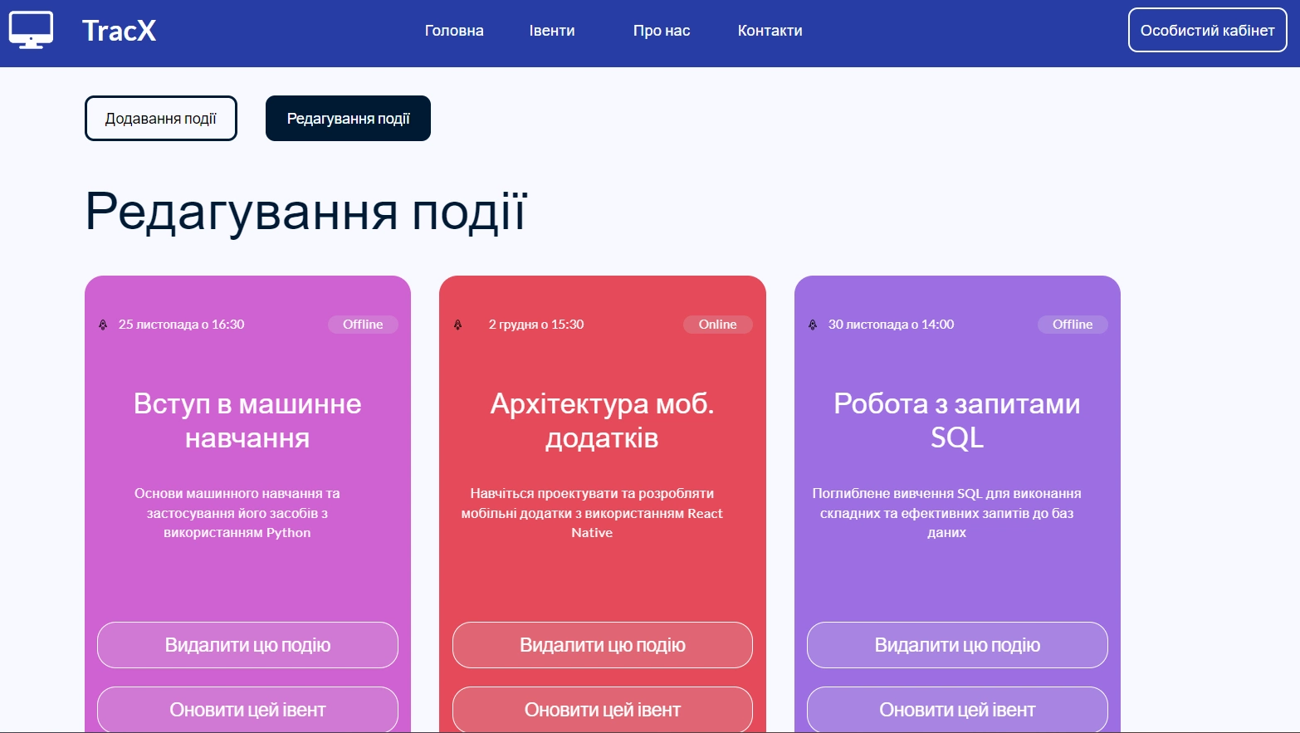Click the TracX monitor logo icon

[x=30, y=30]
